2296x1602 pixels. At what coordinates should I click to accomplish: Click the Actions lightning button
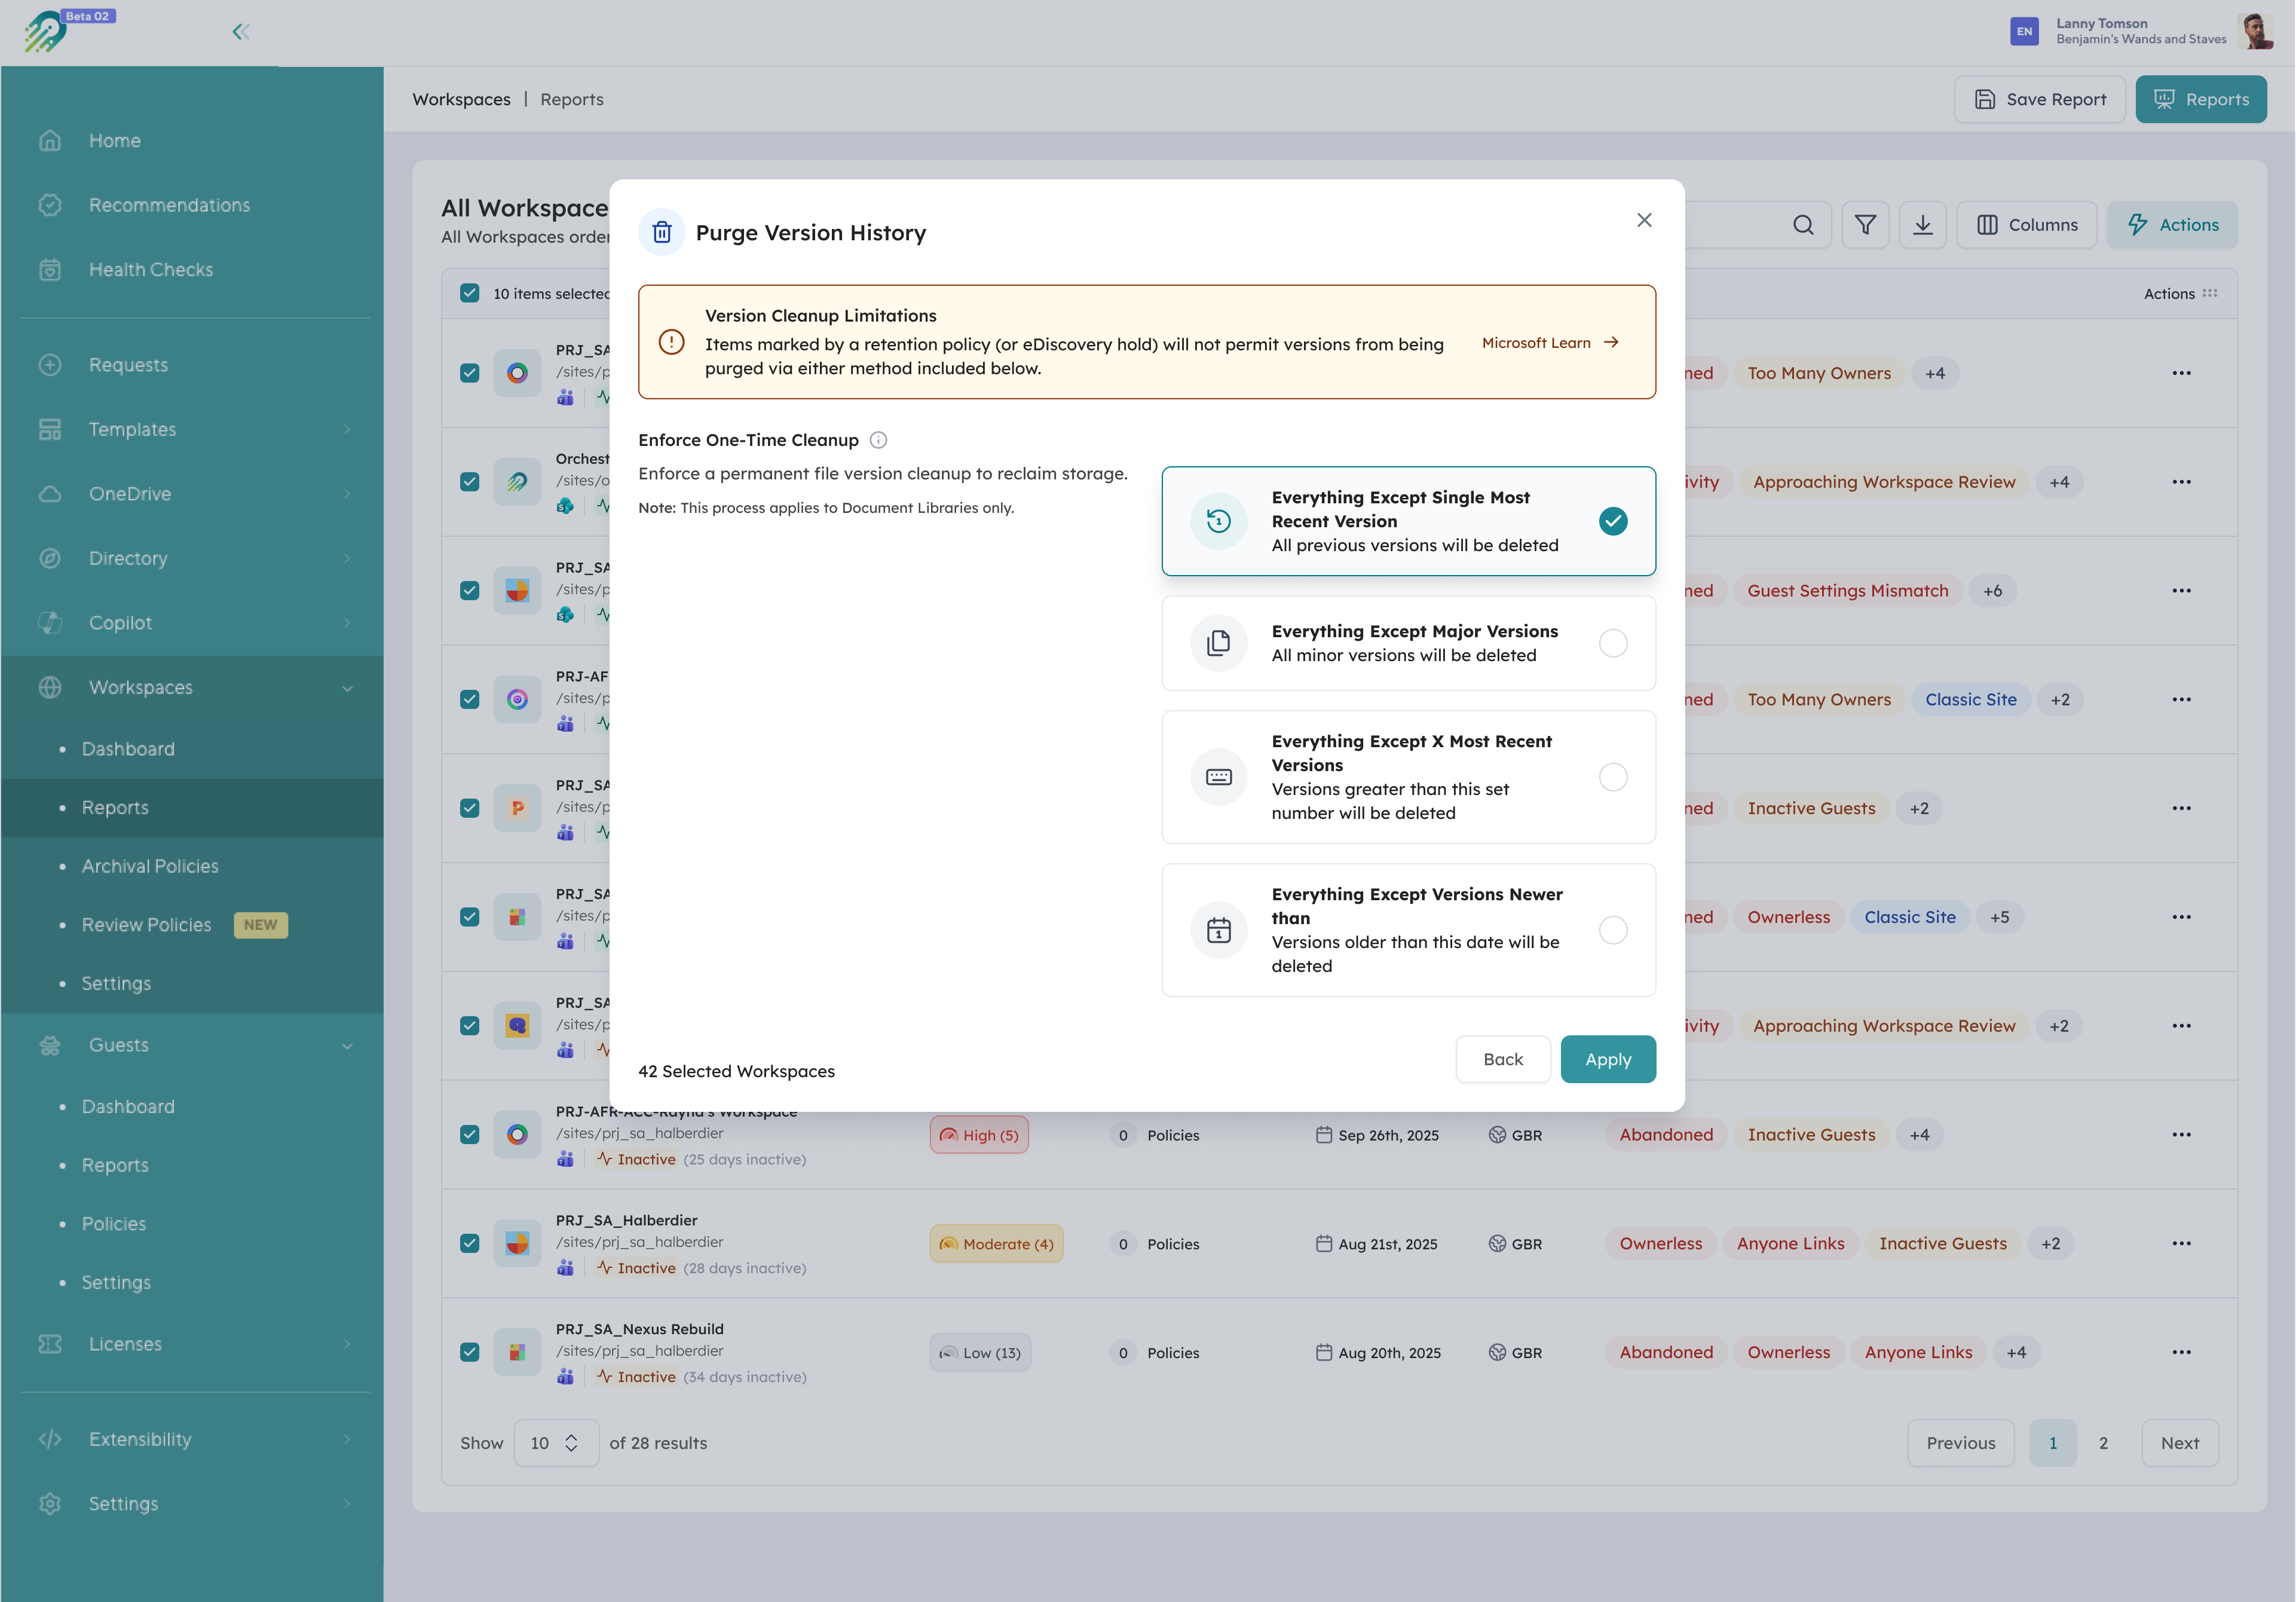[2173, 225]
